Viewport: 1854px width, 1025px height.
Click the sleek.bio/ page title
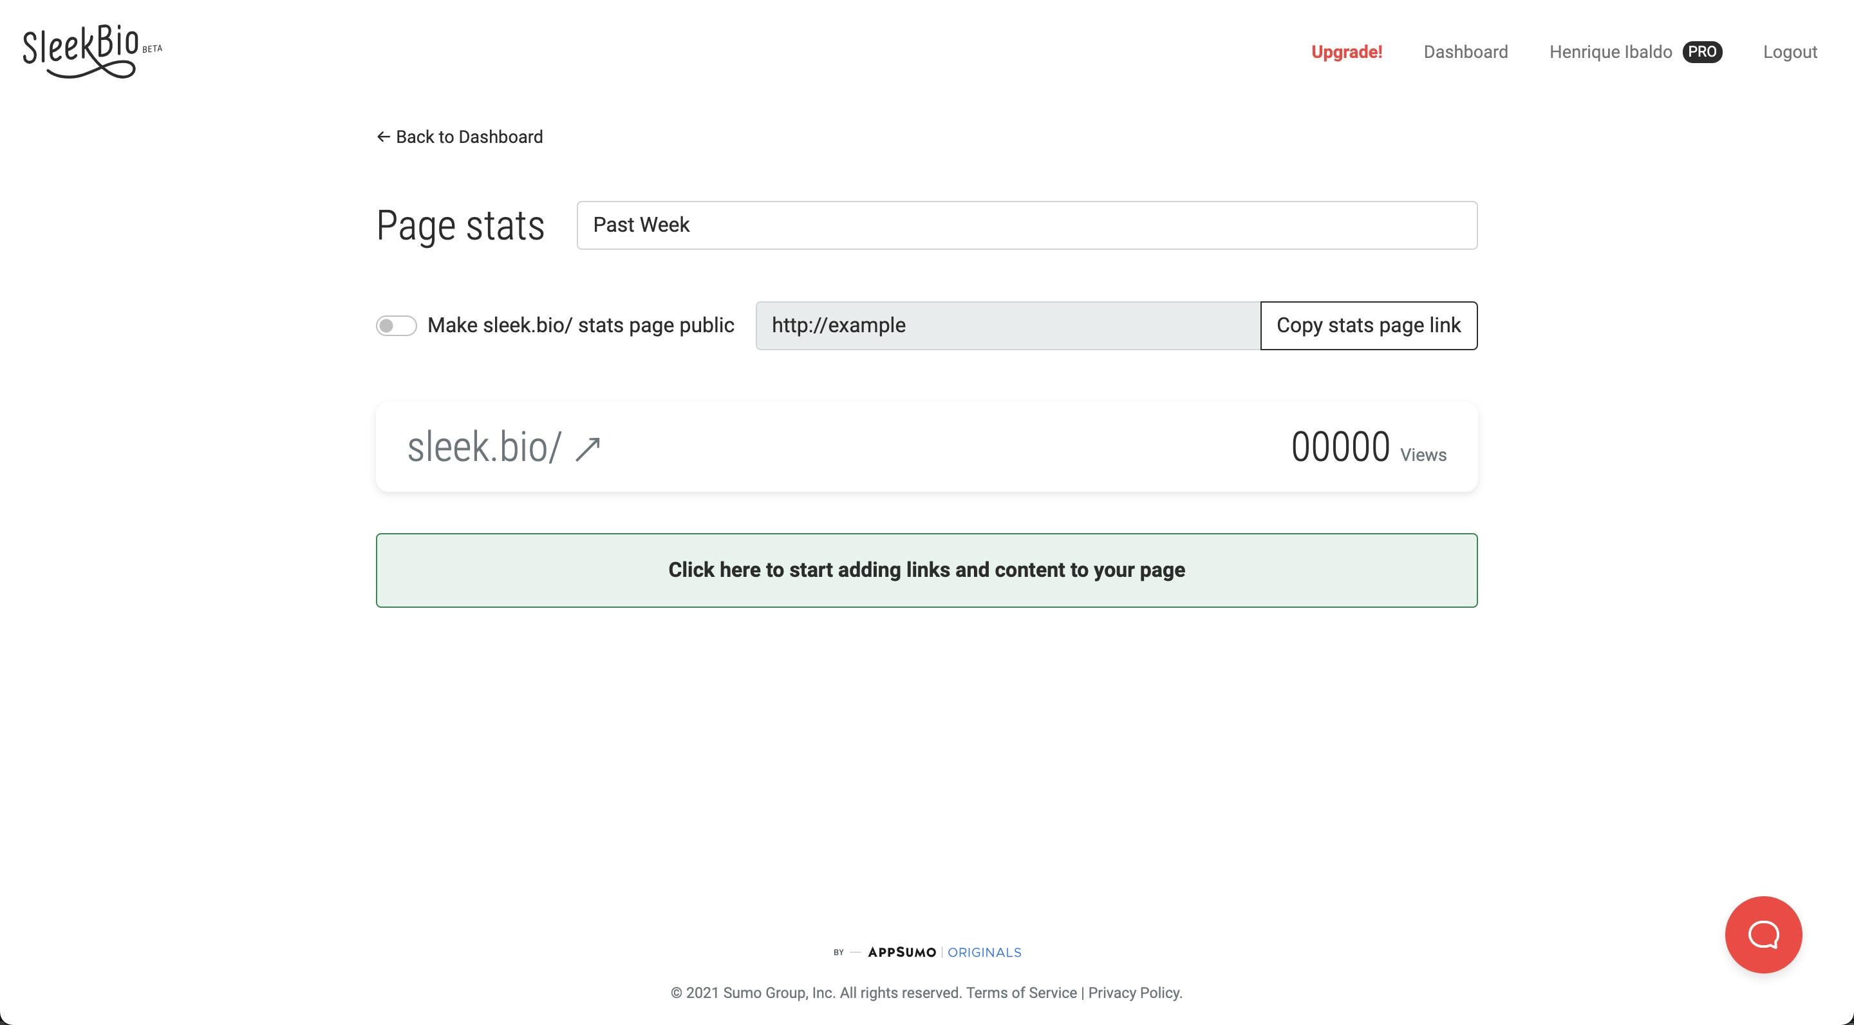click(483, 447)
